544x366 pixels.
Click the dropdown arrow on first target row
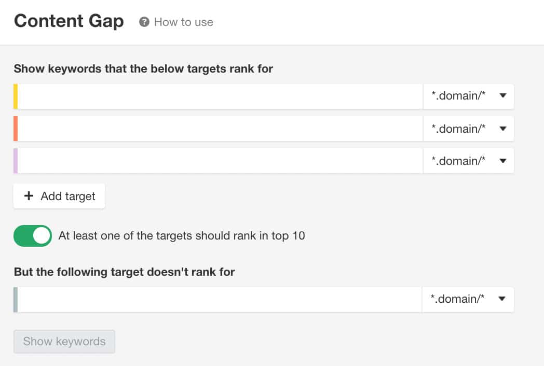click(502, 96)
